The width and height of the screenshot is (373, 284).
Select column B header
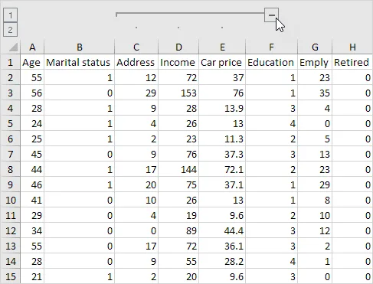click(x=80, y=47)
